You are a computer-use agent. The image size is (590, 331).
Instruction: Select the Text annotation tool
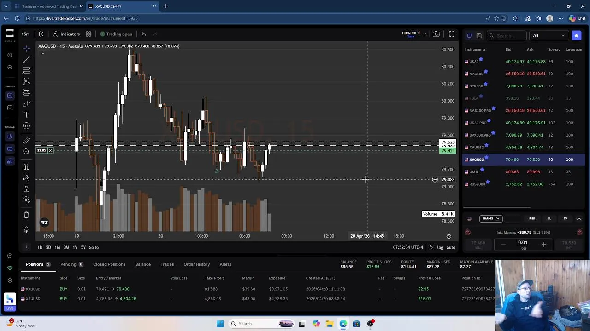(26, 115)
